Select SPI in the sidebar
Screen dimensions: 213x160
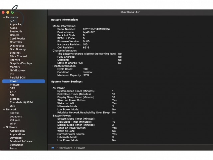[12, 95]
